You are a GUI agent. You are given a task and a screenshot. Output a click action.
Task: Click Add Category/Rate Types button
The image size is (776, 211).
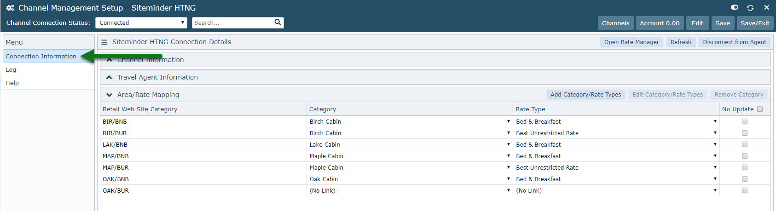pos(585,94)
